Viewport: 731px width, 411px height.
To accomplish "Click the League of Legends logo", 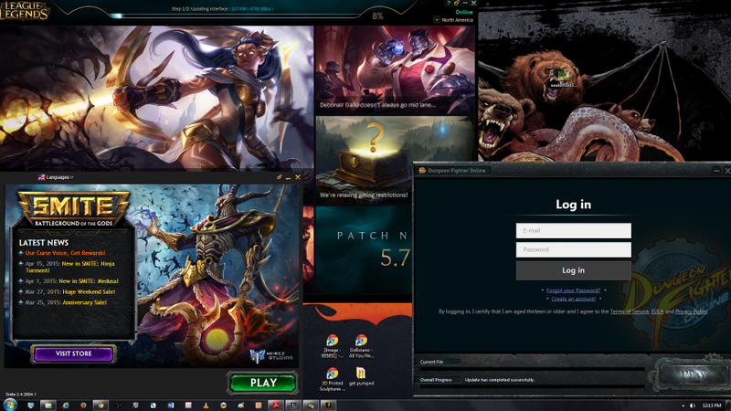I will 25,11.
